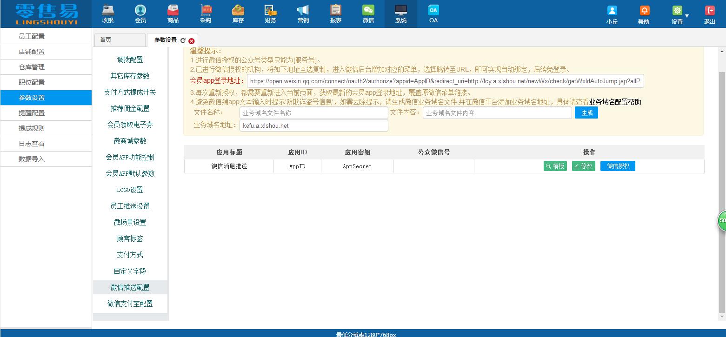The height and width of the screenshot is (337, 726).
Task: Select the 财务 finance module icon
Action: (270, 13)
